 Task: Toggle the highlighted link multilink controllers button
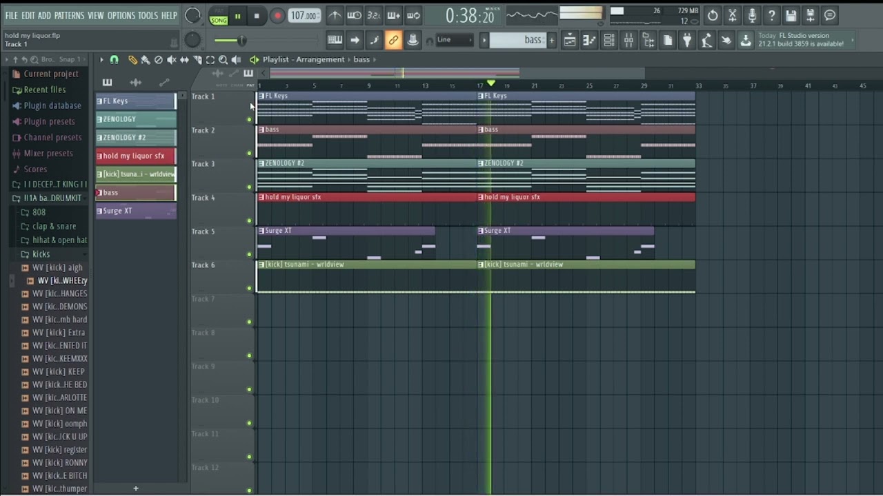[x=393, y=41]
